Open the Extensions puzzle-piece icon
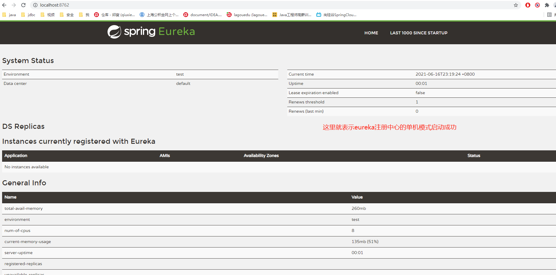 click(547, 5)
